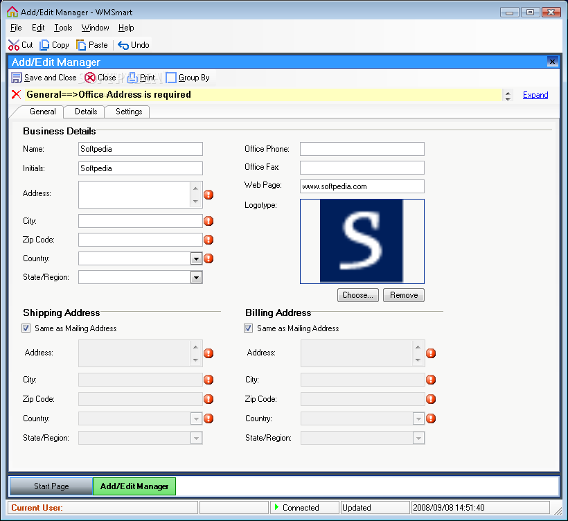Switch to the Start Page bottom tab

coord(51,486)
